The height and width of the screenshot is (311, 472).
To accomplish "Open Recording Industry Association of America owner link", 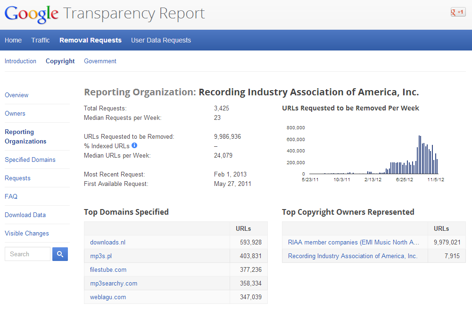I will (353, 256).
